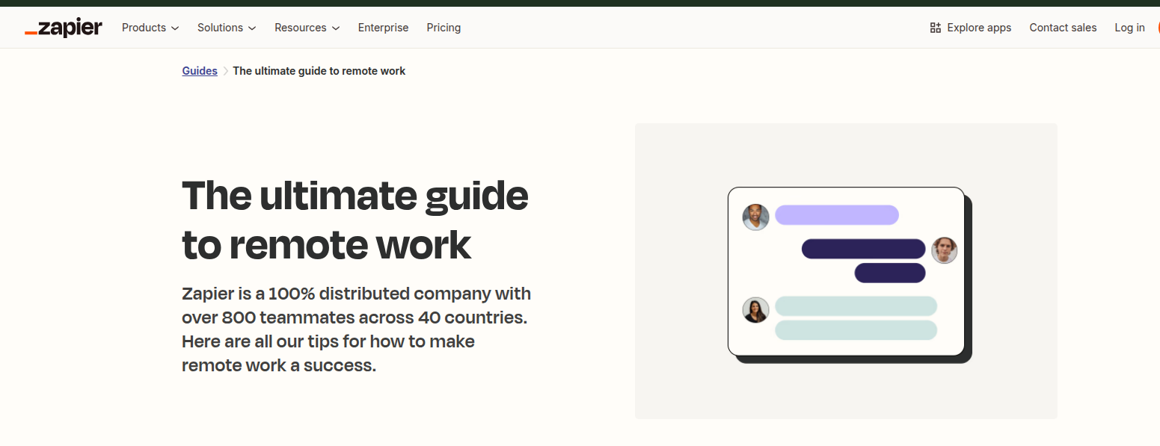Open the Explore apps link
This screenshot has width=1160, height=446.
(x=971, y=28)
